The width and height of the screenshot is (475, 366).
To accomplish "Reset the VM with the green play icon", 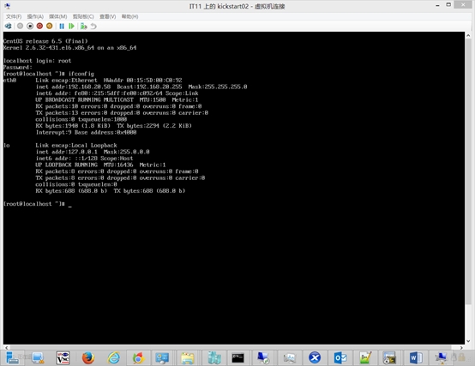I will (71, 26).
